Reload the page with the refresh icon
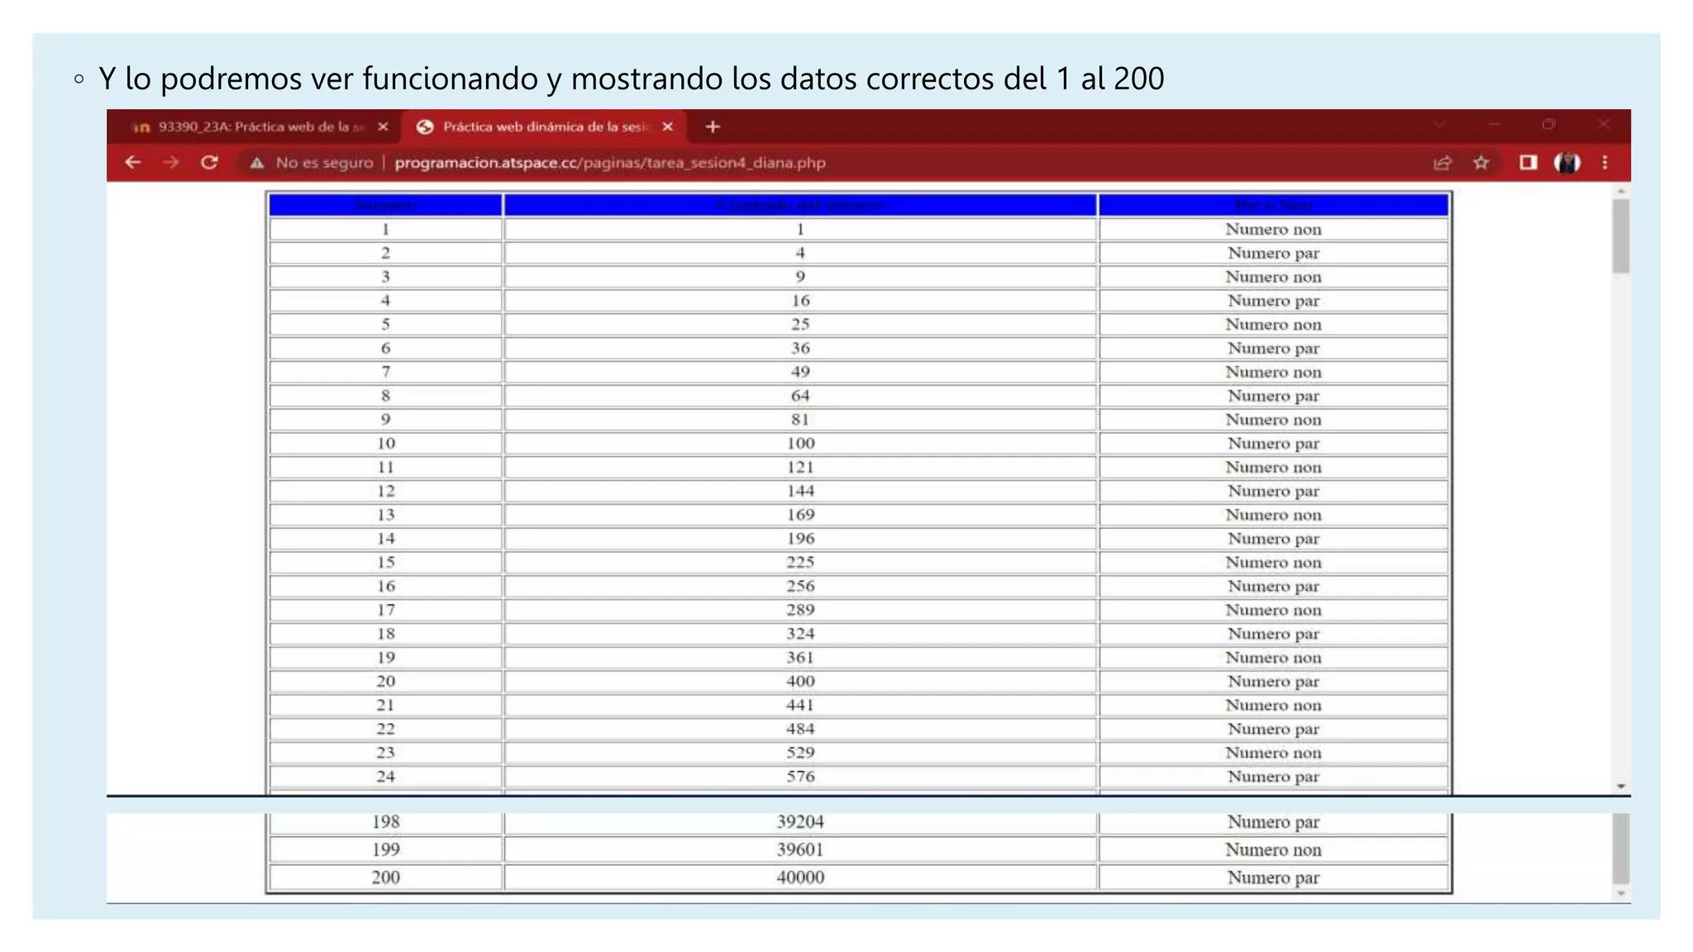 209,163
